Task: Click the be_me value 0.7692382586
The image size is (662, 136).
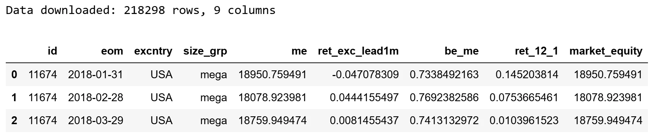Action: tap(444, 97)
